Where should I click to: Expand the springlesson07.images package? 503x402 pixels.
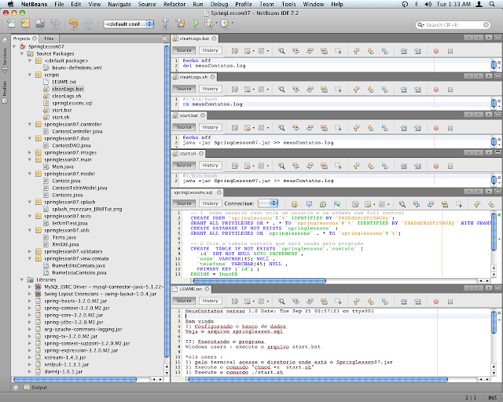point(29,153)
